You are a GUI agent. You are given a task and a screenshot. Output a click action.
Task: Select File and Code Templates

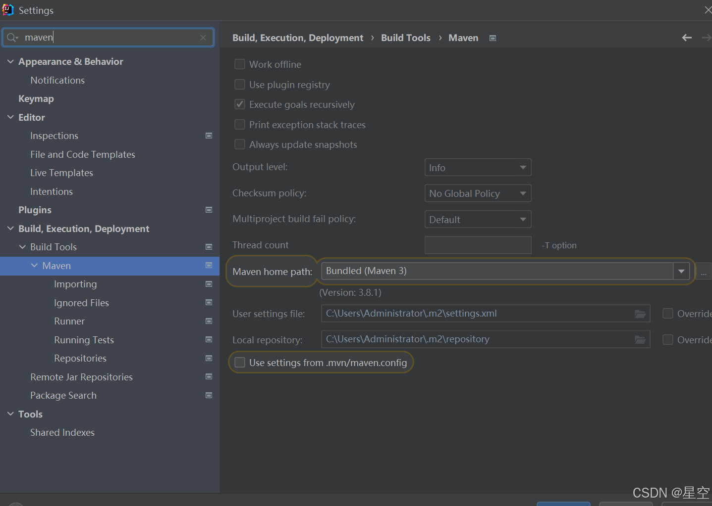83,154
